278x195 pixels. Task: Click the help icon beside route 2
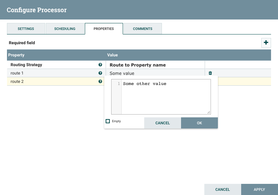click(x=100, y=81)
